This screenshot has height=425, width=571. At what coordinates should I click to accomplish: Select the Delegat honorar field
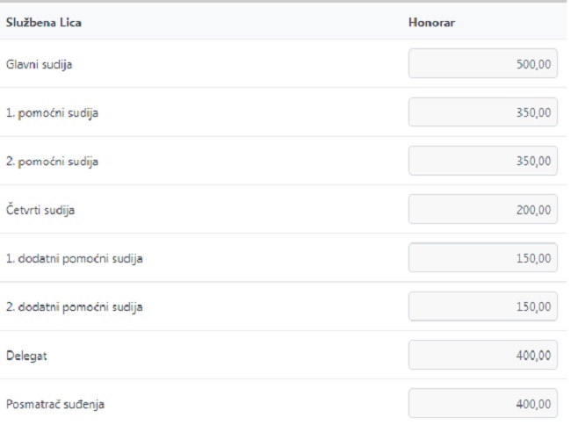click(482, 355)
